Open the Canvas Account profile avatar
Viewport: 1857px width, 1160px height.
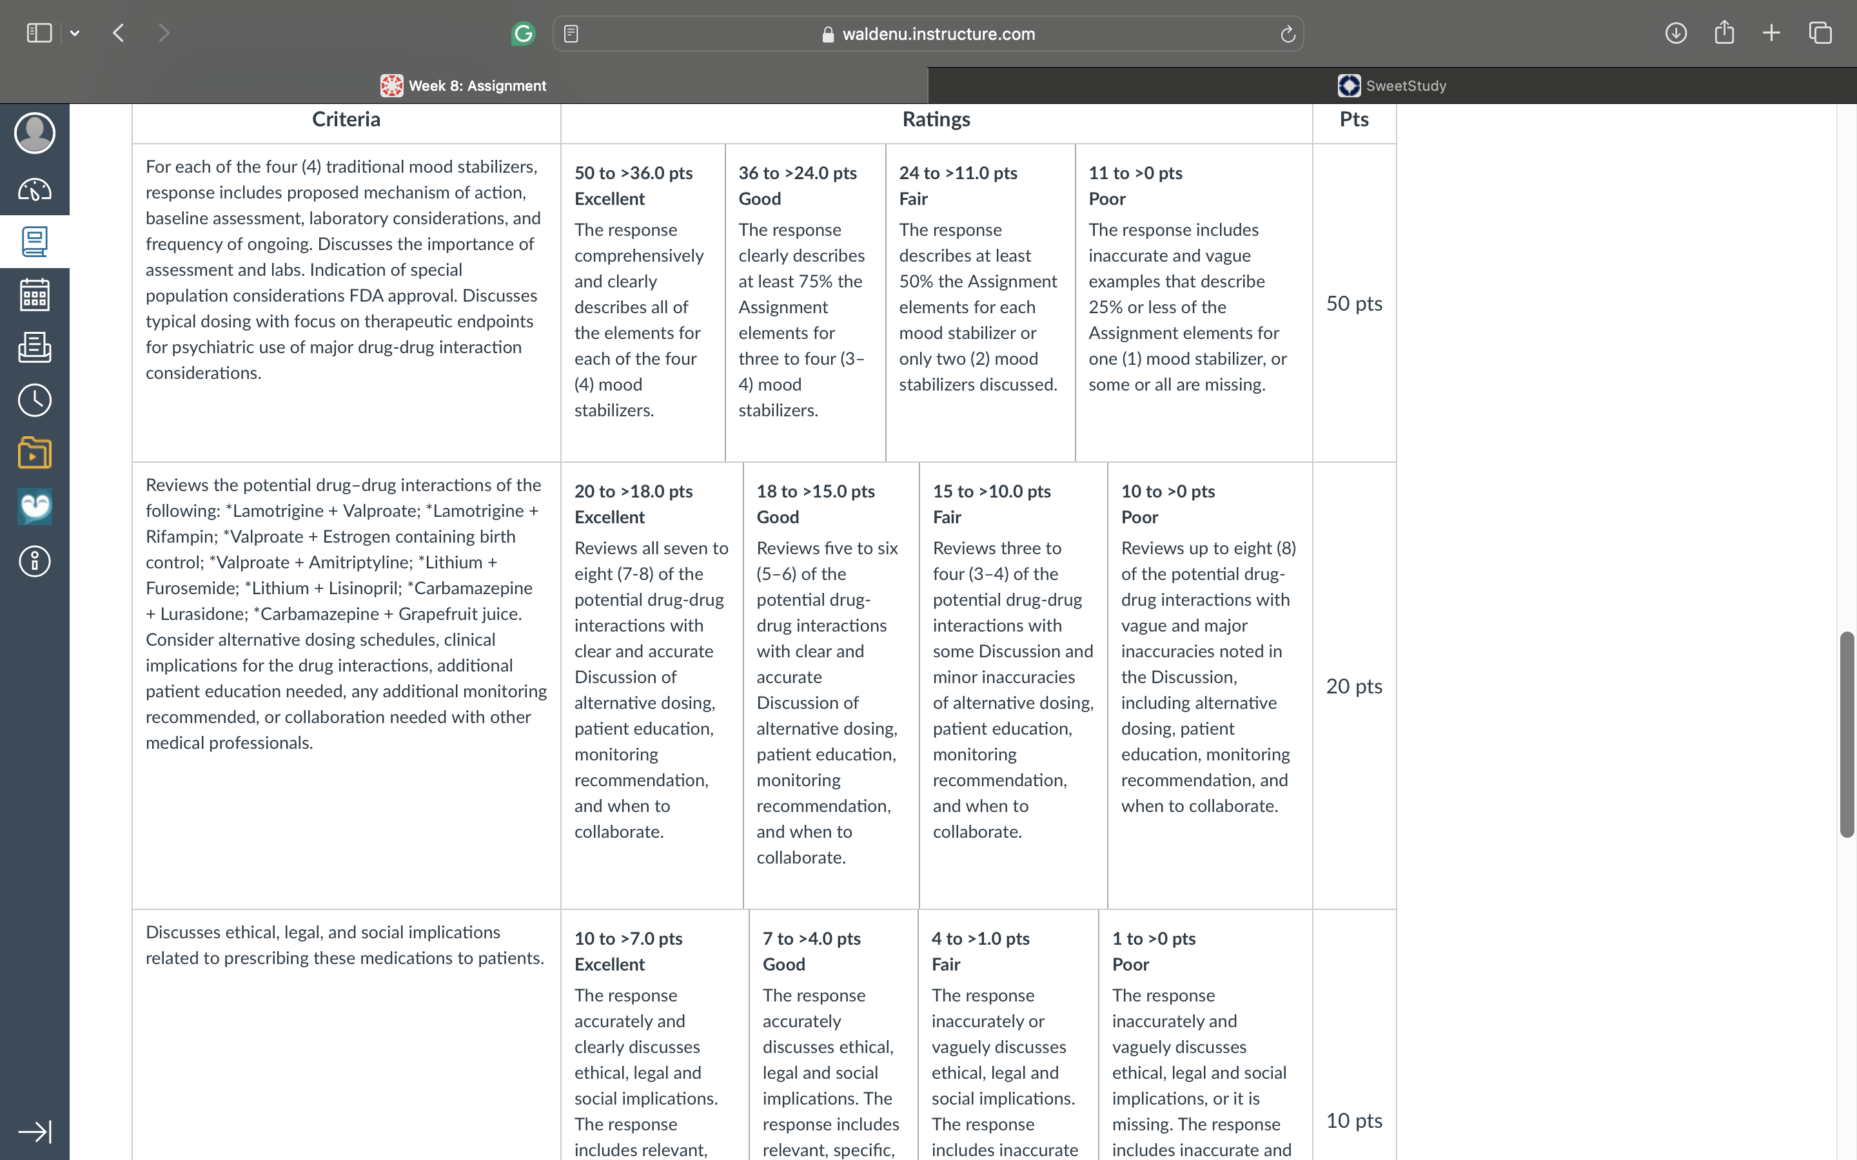(35, 133)
